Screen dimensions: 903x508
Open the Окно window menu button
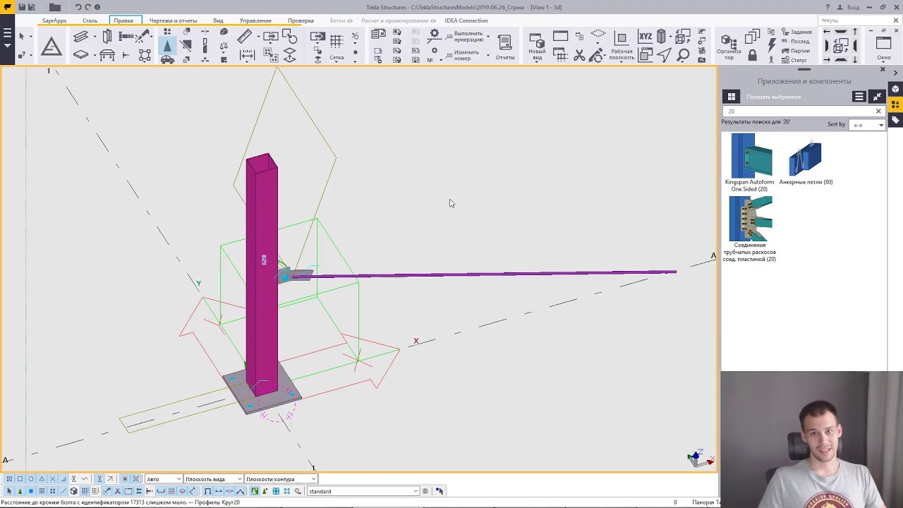[884, 48]
